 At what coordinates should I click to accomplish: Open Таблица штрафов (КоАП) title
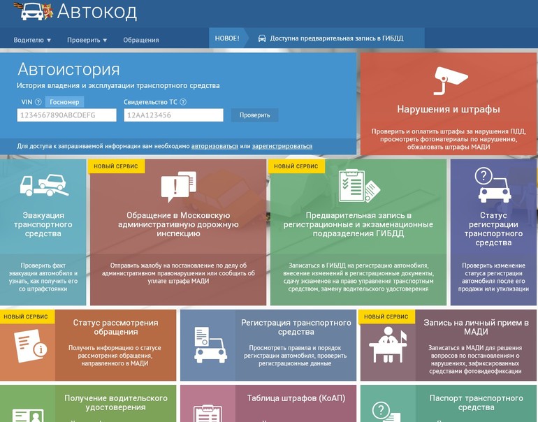(x=296, y=398)
